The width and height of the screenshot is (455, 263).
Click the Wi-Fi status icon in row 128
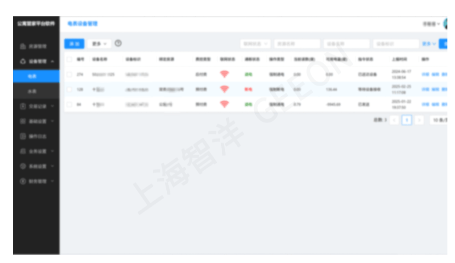224,89
